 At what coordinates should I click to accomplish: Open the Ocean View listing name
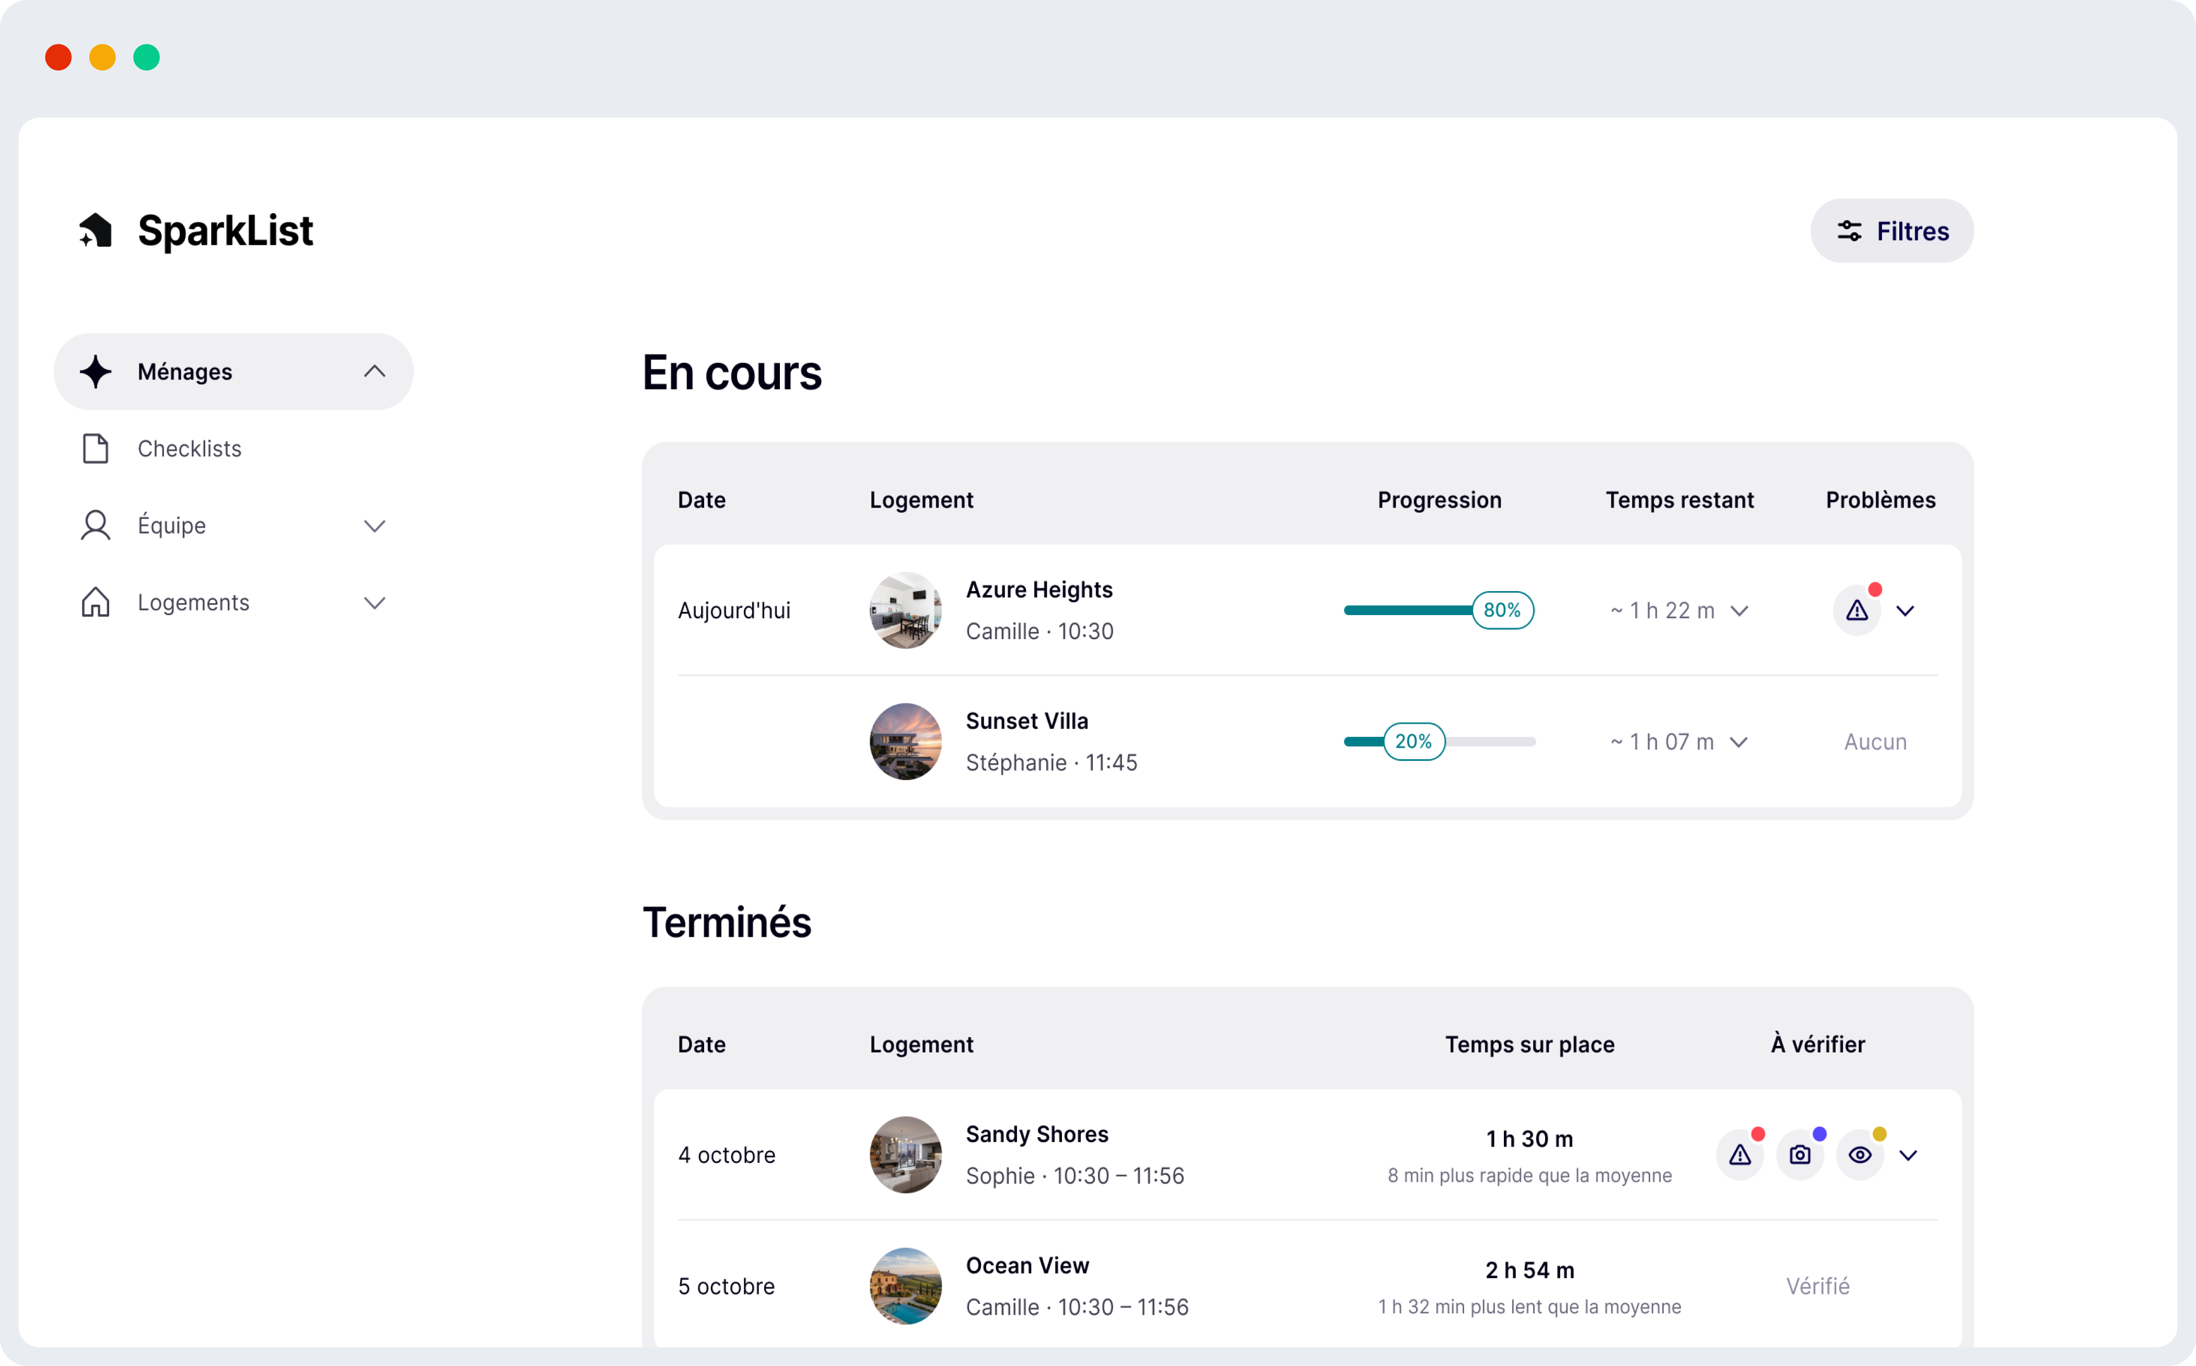click(x=1027, y=1265)
